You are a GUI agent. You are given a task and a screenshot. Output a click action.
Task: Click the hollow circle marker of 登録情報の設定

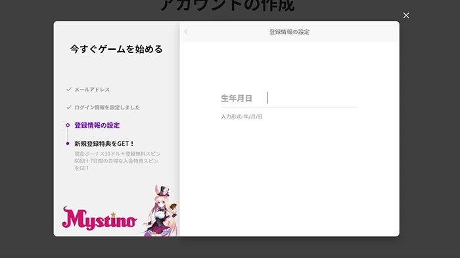tap(68, 125)
